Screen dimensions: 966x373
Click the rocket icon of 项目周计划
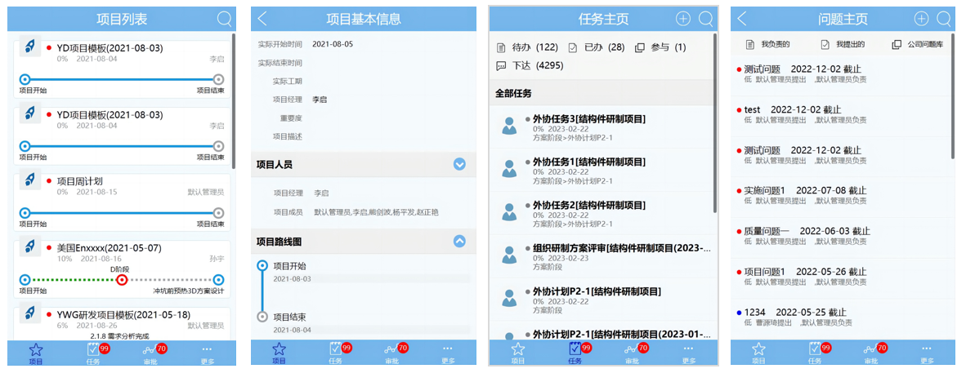(30, 179)
